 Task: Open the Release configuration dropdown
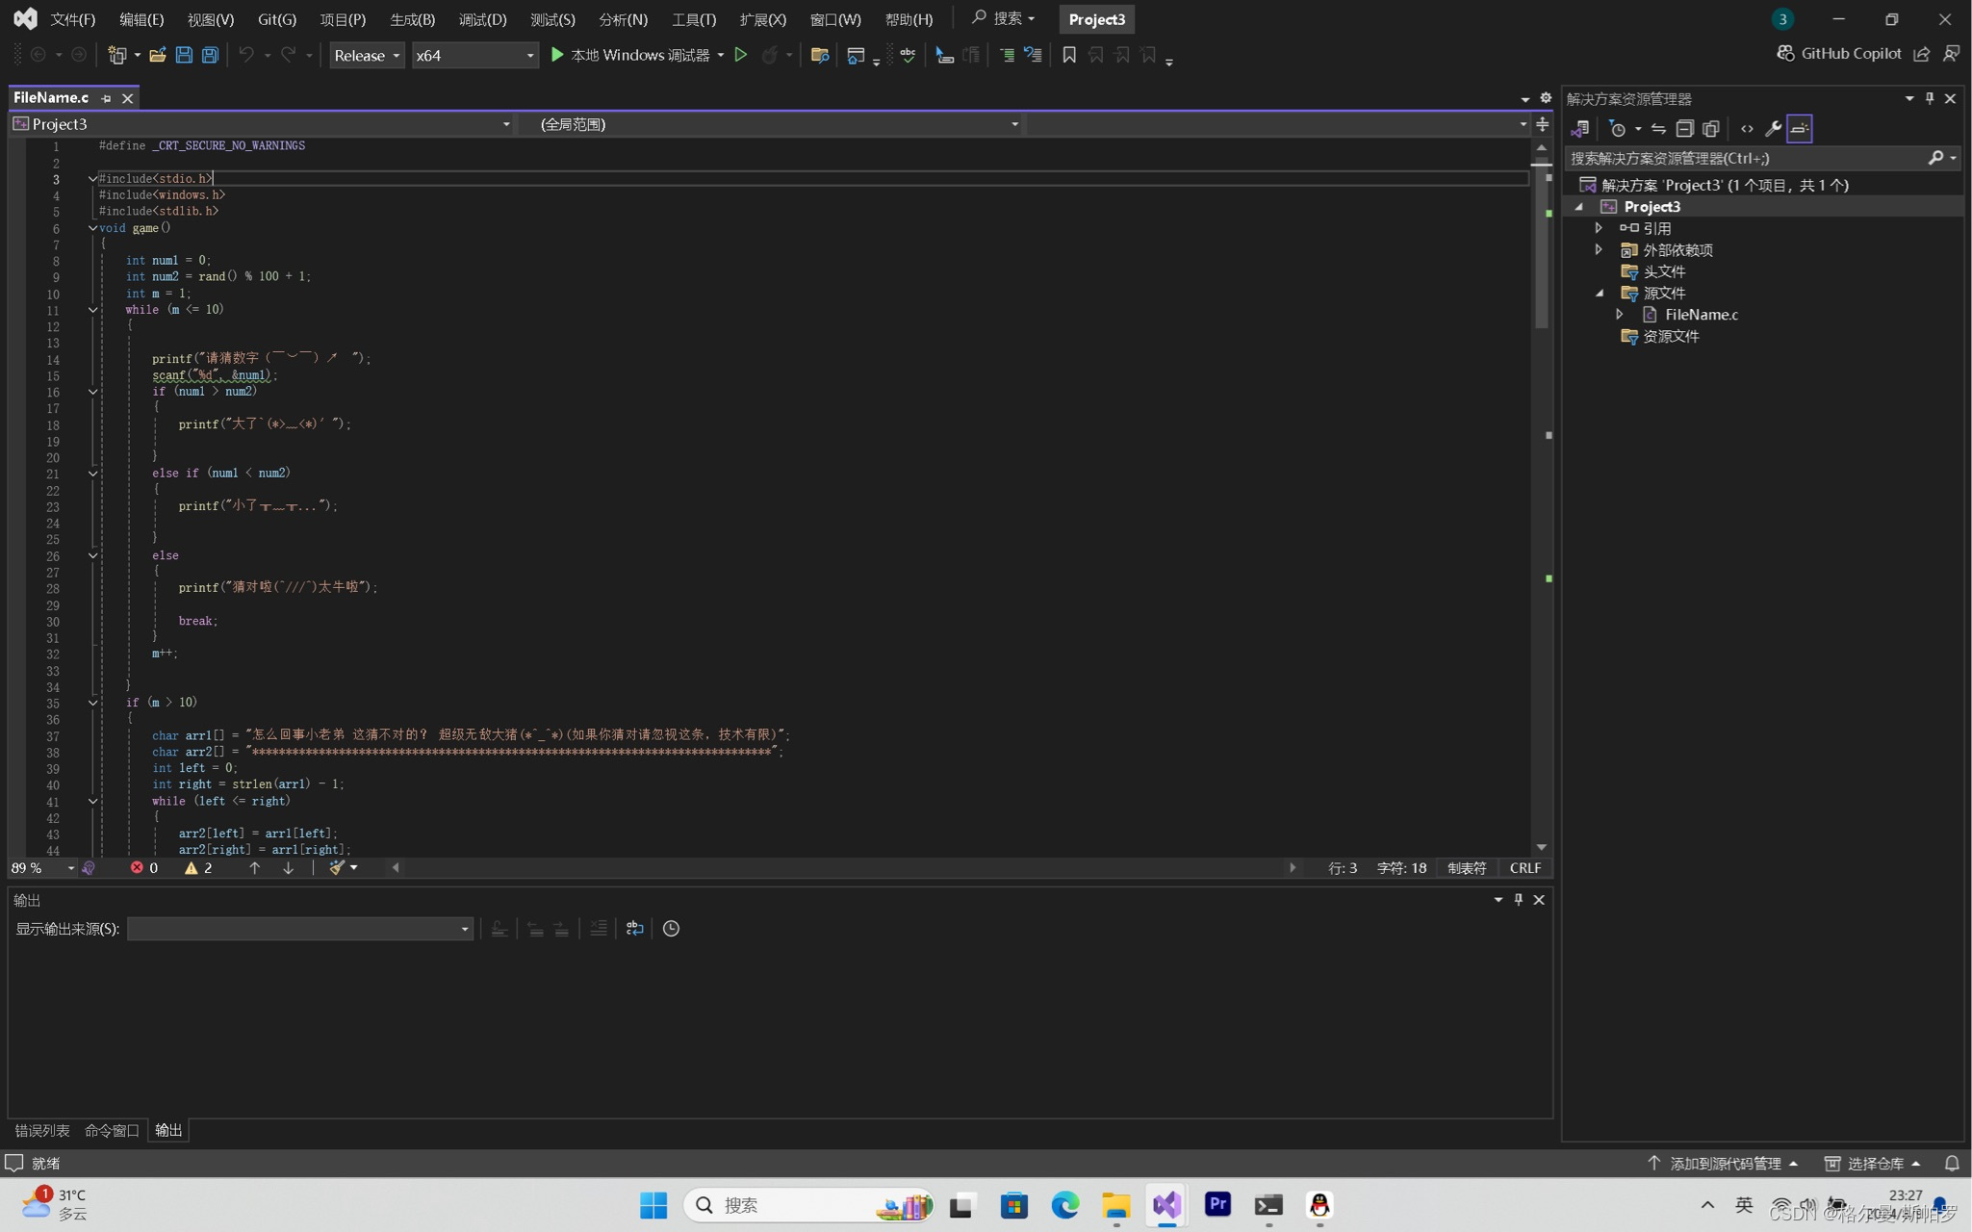point(367,55)
